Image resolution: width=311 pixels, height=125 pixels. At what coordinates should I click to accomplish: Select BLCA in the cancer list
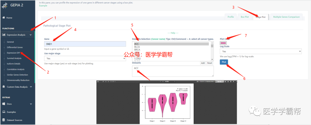171,47
